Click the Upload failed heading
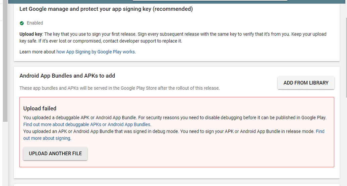The width and height of the screenshot is (347, 186). (40, 108)
